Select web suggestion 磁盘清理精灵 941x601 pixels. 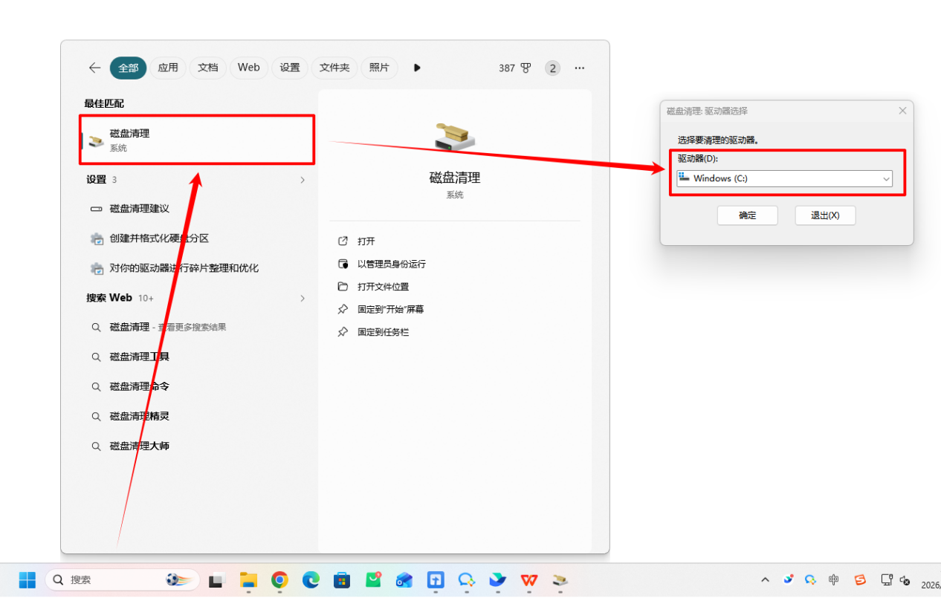[197, 416]
